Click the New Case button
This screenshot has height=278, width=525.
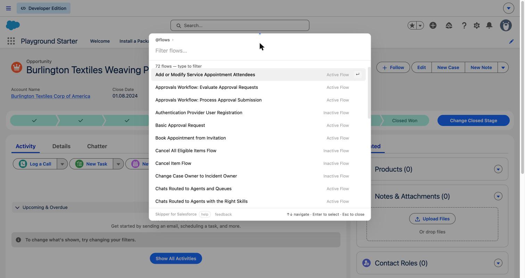pos(448,67)
